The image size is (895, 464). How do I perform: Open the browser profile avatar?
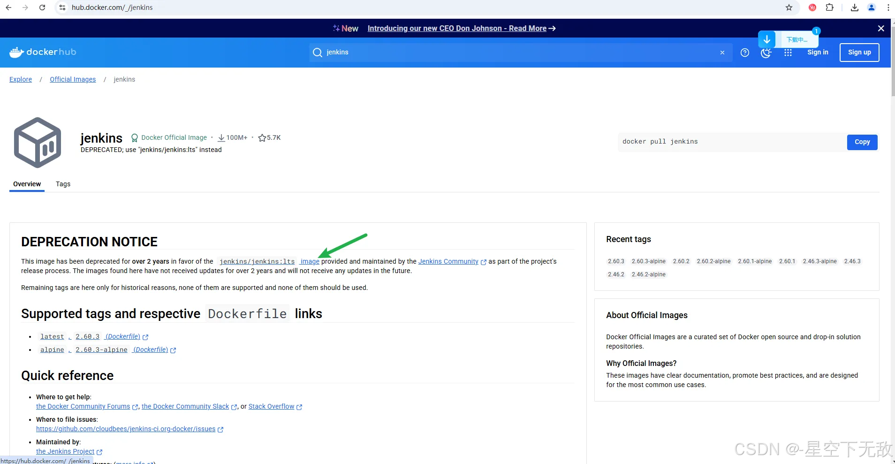pyautogui.click(x=872, y=8)
